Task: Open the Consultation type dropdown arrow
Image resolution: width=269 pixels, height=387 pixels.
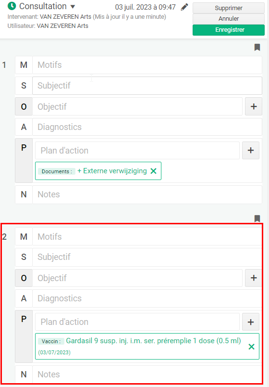Action: [73, 7]
